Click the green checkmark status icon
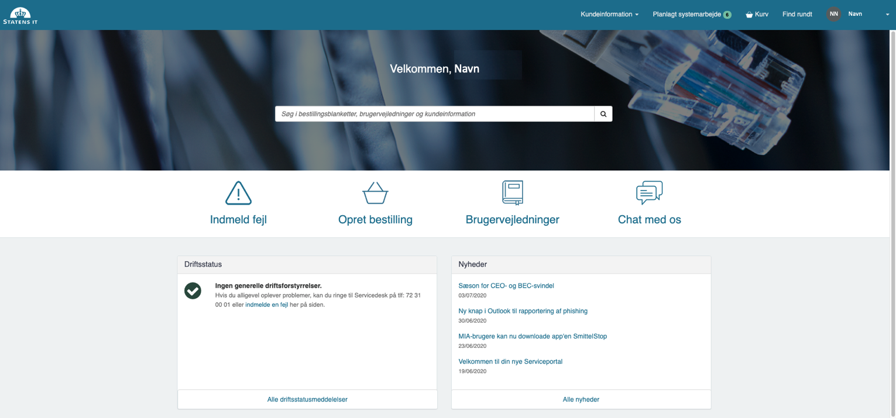896x418 pixels. (193, 291)
